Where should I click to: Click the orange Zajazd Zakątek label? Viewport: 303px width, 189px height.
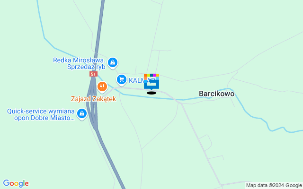(94, 99)
